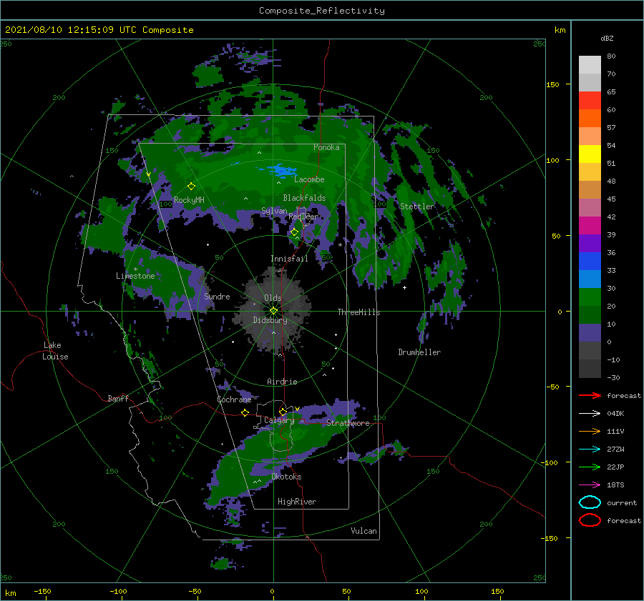Click the 150 tick on right km axis
The image size is (644, 601).
coord(552,84)
